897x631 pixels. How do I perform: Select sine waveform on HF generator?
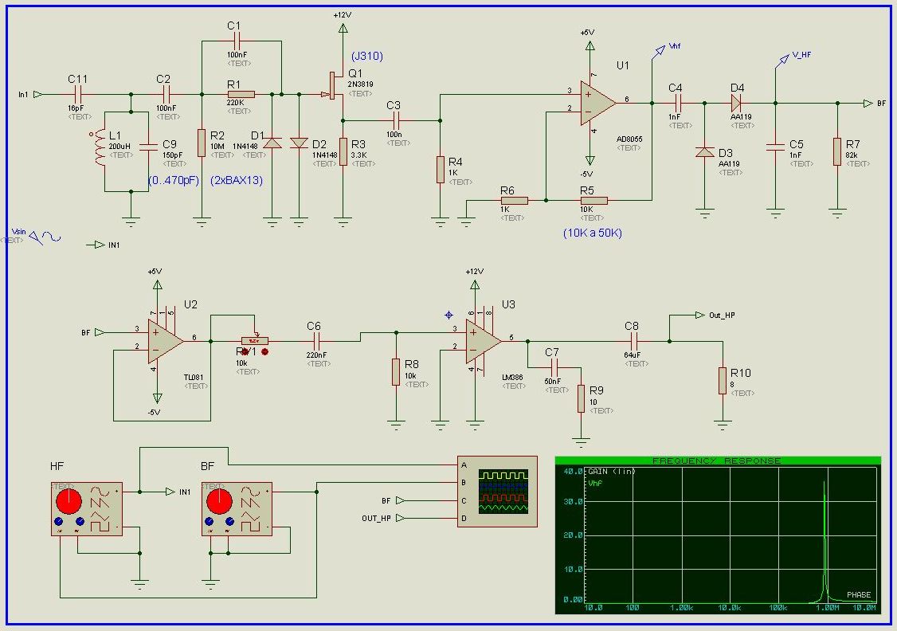tap(99, 492)
